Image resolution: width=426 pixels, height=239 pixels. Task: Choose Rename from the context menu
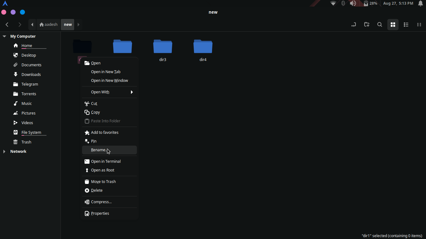[x=99, y=150]
